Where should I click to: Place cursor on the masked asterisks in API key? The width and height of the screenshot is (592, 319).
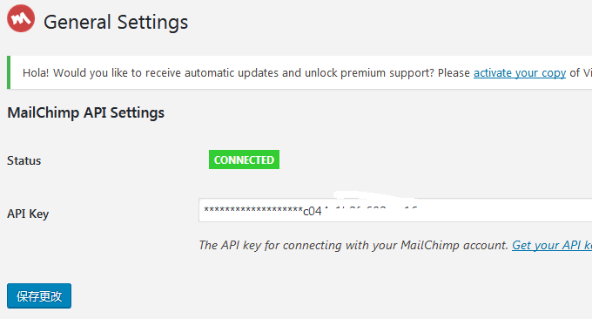(253, 210)
